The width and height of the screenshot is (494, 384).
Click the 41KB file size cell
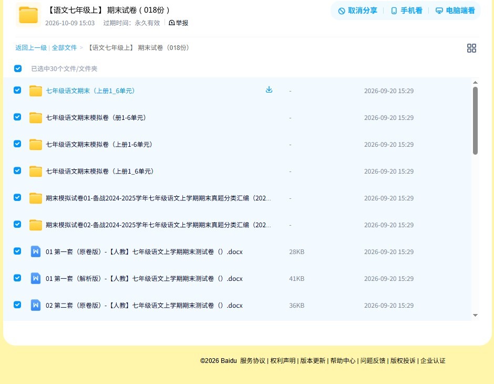(297, 278)
